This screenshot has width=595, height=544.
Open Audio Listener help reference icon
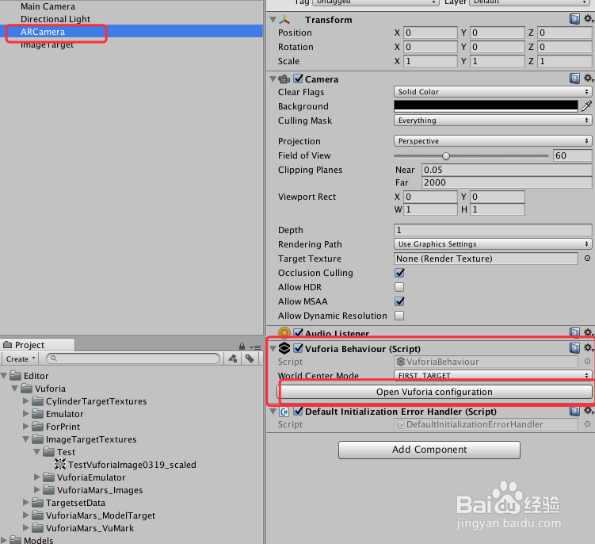[x=574, y=333]
